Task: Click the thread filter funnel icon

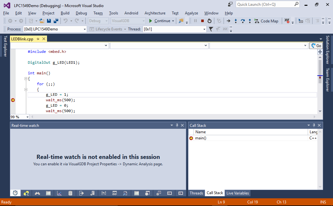Action: (x=211, y=29)
